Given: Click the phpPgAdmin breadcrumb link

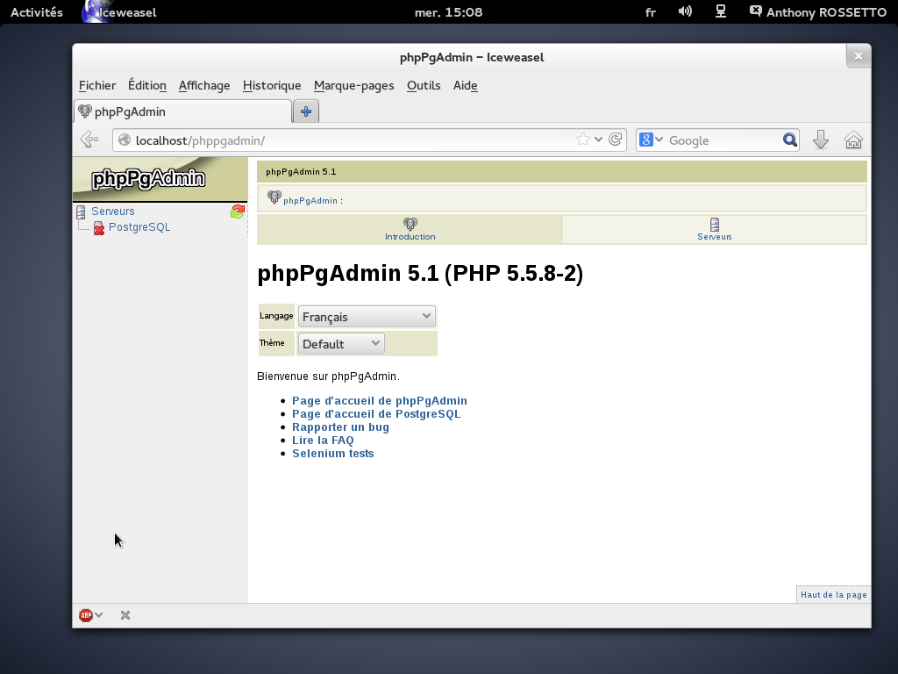Looking at the screenshot, I should tap(310, 201).
